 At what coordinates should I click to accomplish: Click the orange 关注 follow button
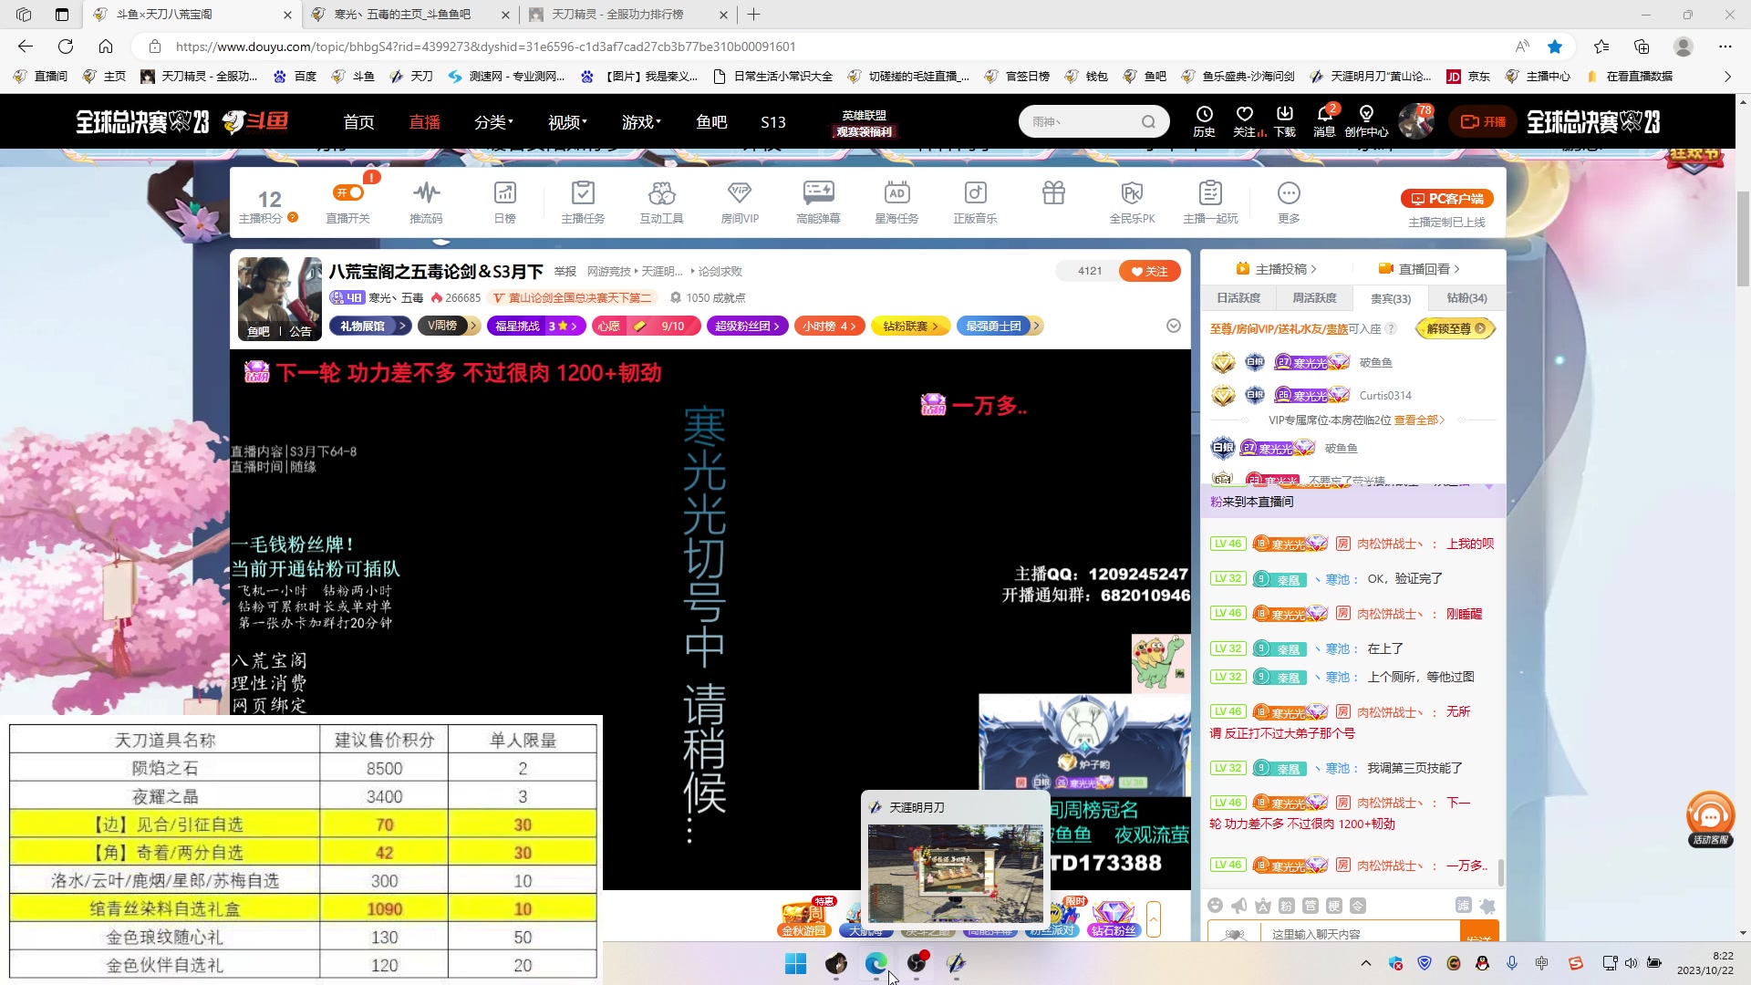tap(1150, 271)
